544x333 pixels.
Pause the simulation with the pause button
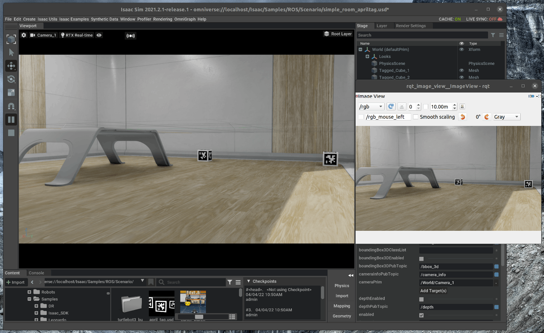(11, 119)
